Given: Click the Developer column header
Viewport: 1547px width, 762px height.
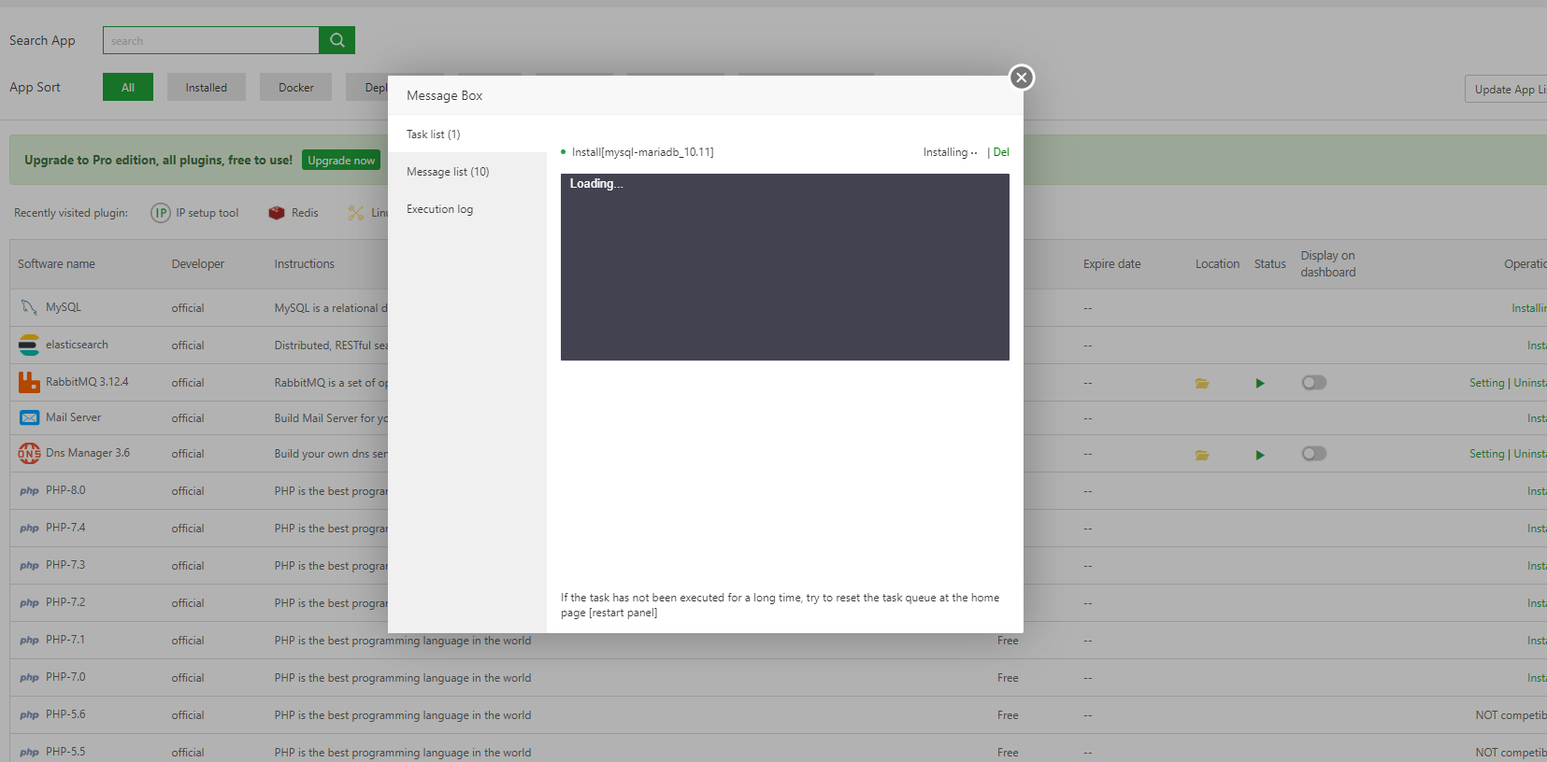Looking at the screenshot, I should 198,264.
